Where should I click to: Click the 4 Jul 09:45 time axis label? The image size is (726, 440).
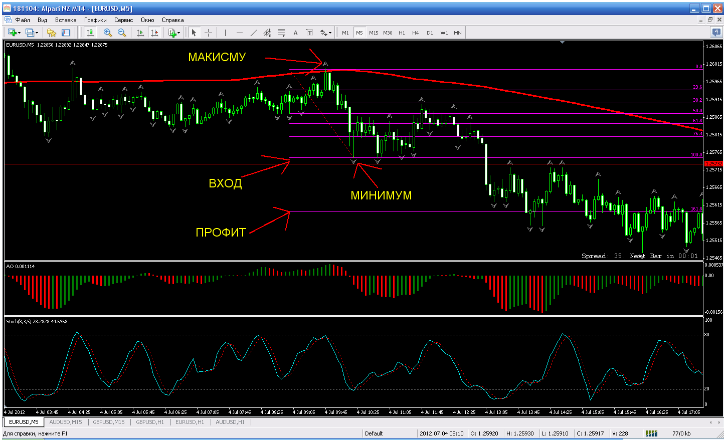pyautogui.click(x=335, y=412)
